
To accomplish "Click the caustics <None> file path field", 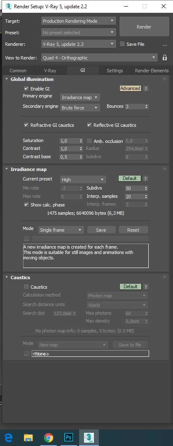I will 90,353.
